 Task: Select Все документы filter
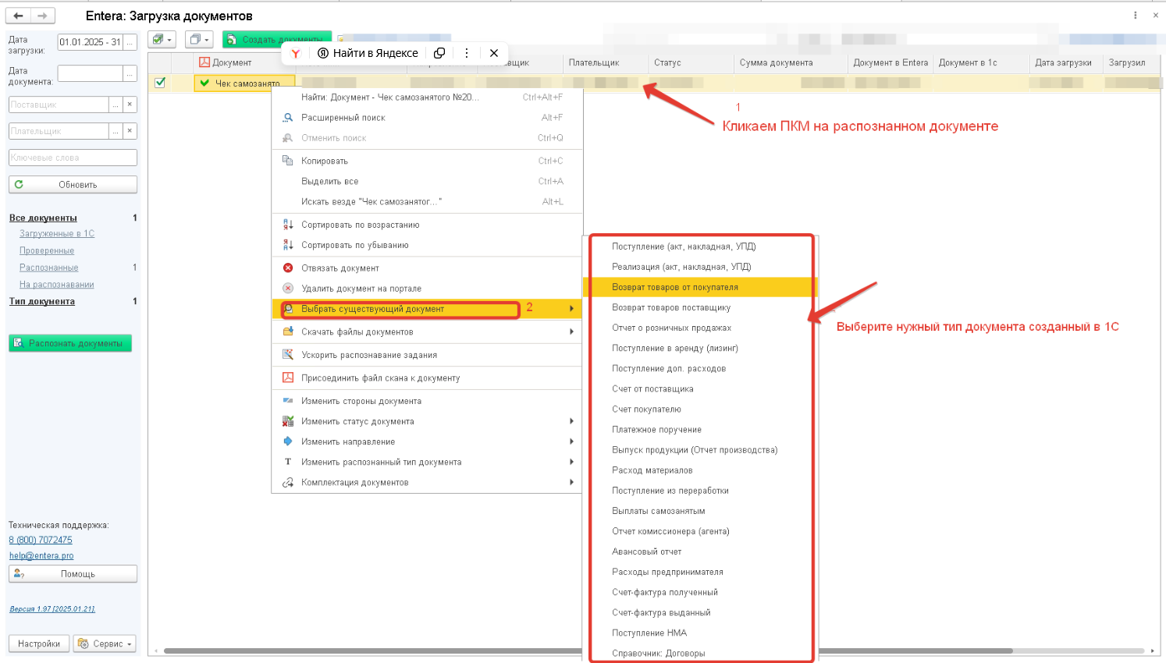[x=43, y=218]
